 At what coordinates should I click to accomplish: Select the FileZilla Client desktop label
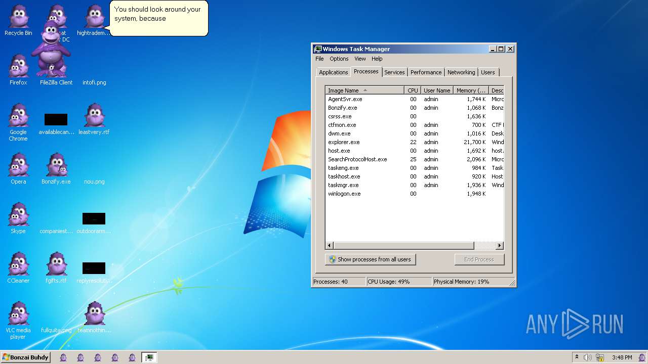click(56, 82)
